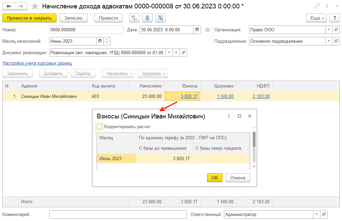342x221 pixels.
Task: Open the Организация field open-form icon
Action: pos(336,30)
